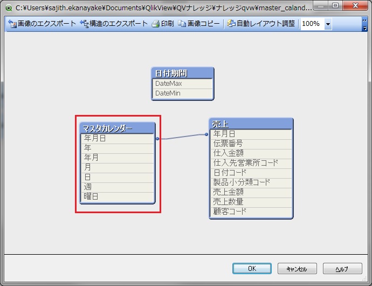Select the マスタカレンダー table header

click(118, 128)
